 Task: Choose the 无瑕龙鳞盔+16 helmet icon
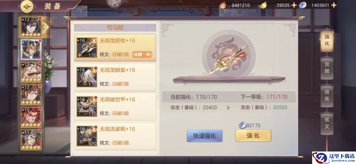tap(87, 77)
